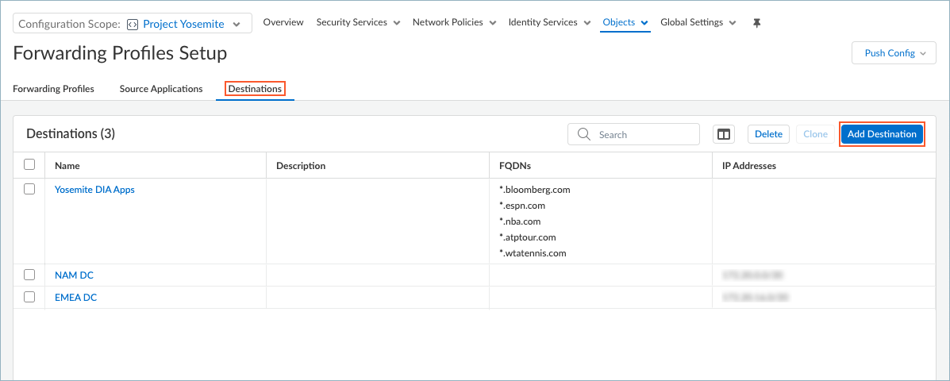Screen dimensions: 950x381
Task: Click the magnifier icon in search box
Action: pyautogui.click(x=584, y=134)
